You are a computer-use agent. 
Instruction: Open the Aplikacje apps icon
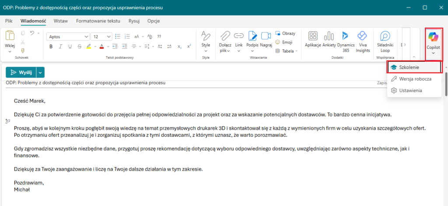point(313,37)
